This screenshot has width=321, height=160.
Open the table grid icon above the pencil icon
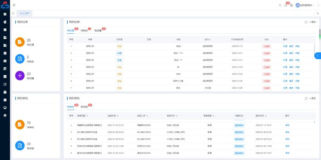point(5,76)
